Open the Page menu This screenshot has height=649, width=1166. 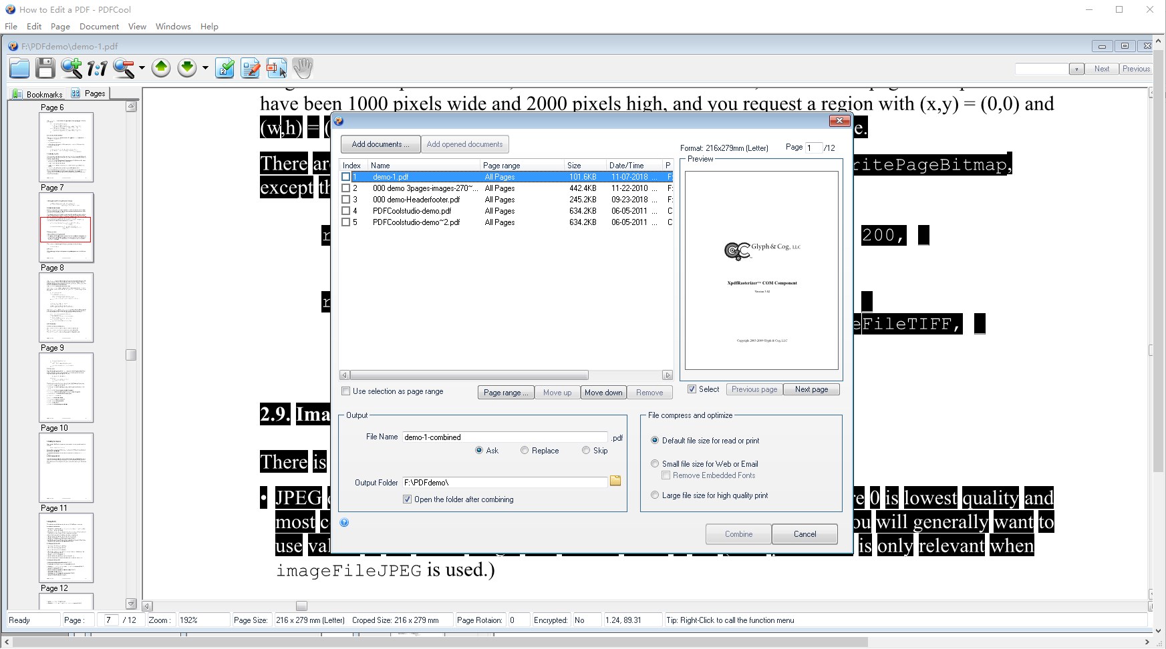pyautogui.click(x=60, y=27)
